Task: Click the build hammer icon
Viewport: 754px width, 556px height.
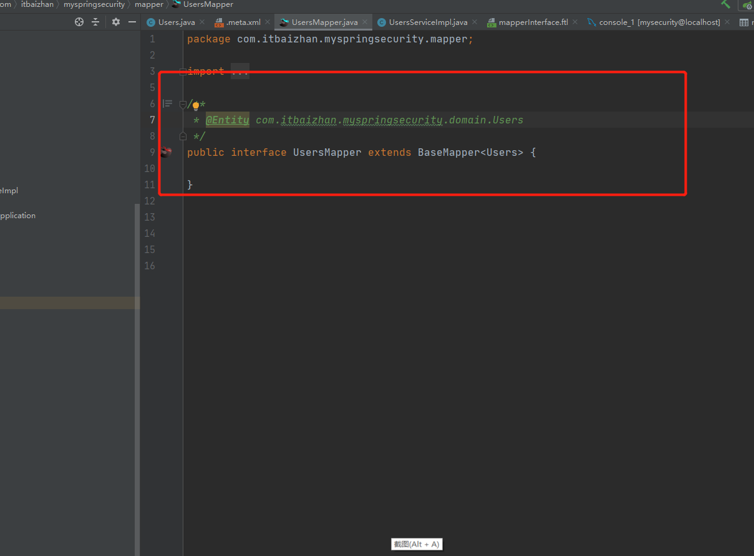Action: [x=726, y=4]
